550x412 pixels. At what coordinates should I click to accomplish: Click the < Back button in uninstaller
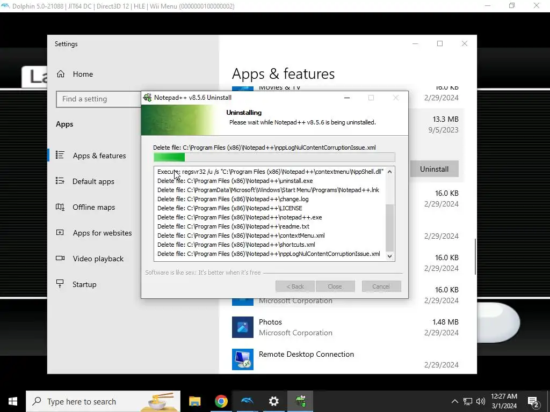(x=295, y=286)
